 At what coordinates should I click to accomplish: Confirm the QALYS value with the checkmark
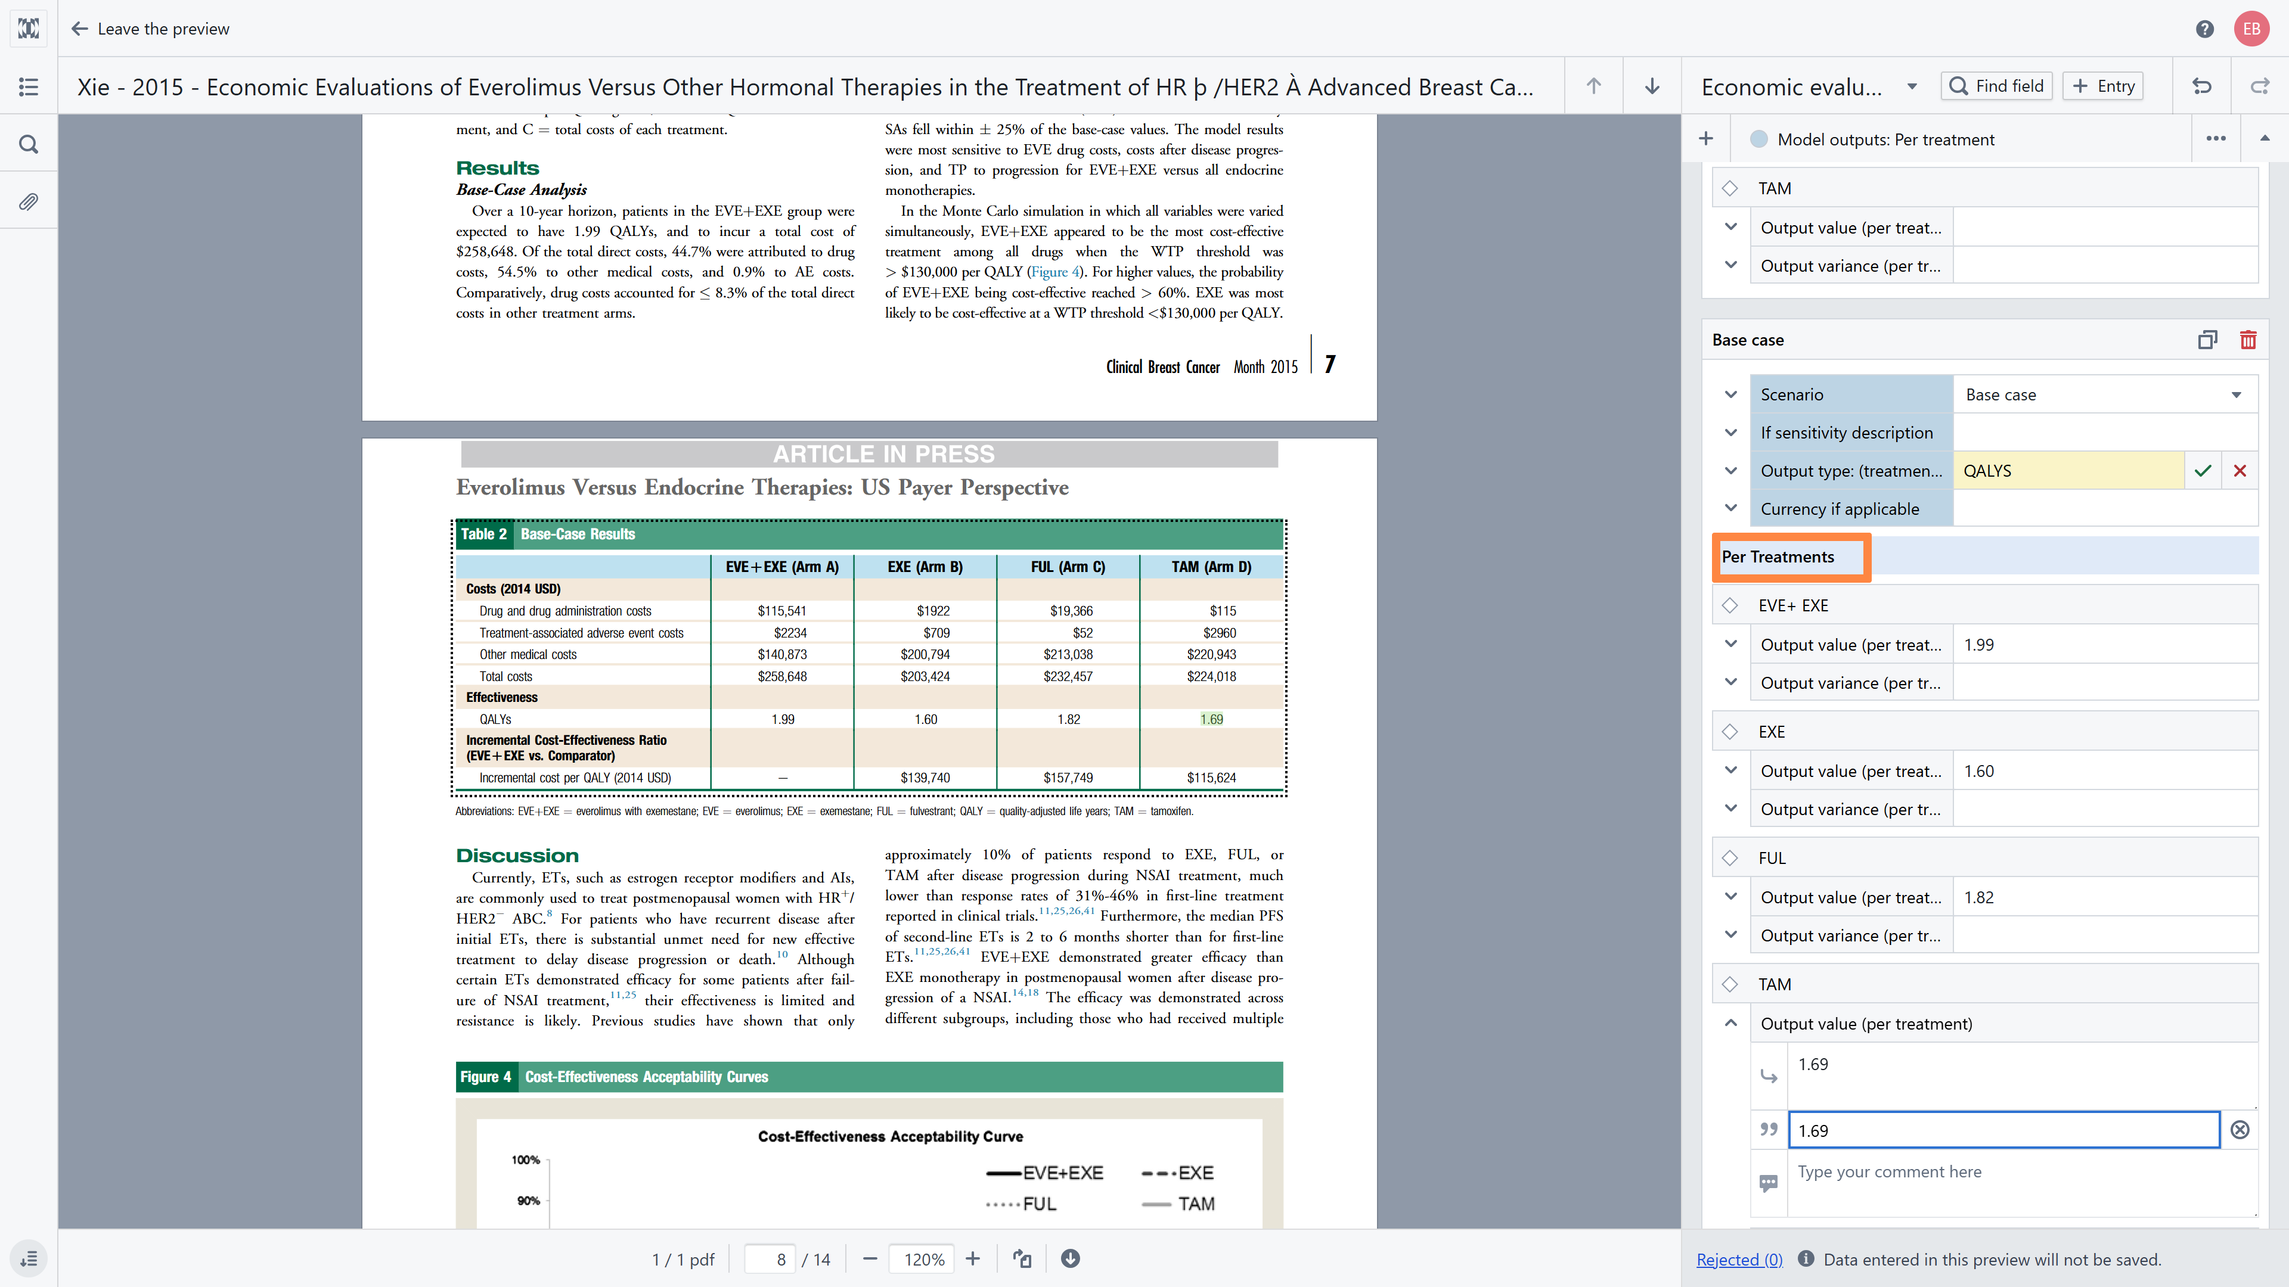pyautogui.click(x=2203, y=471)
